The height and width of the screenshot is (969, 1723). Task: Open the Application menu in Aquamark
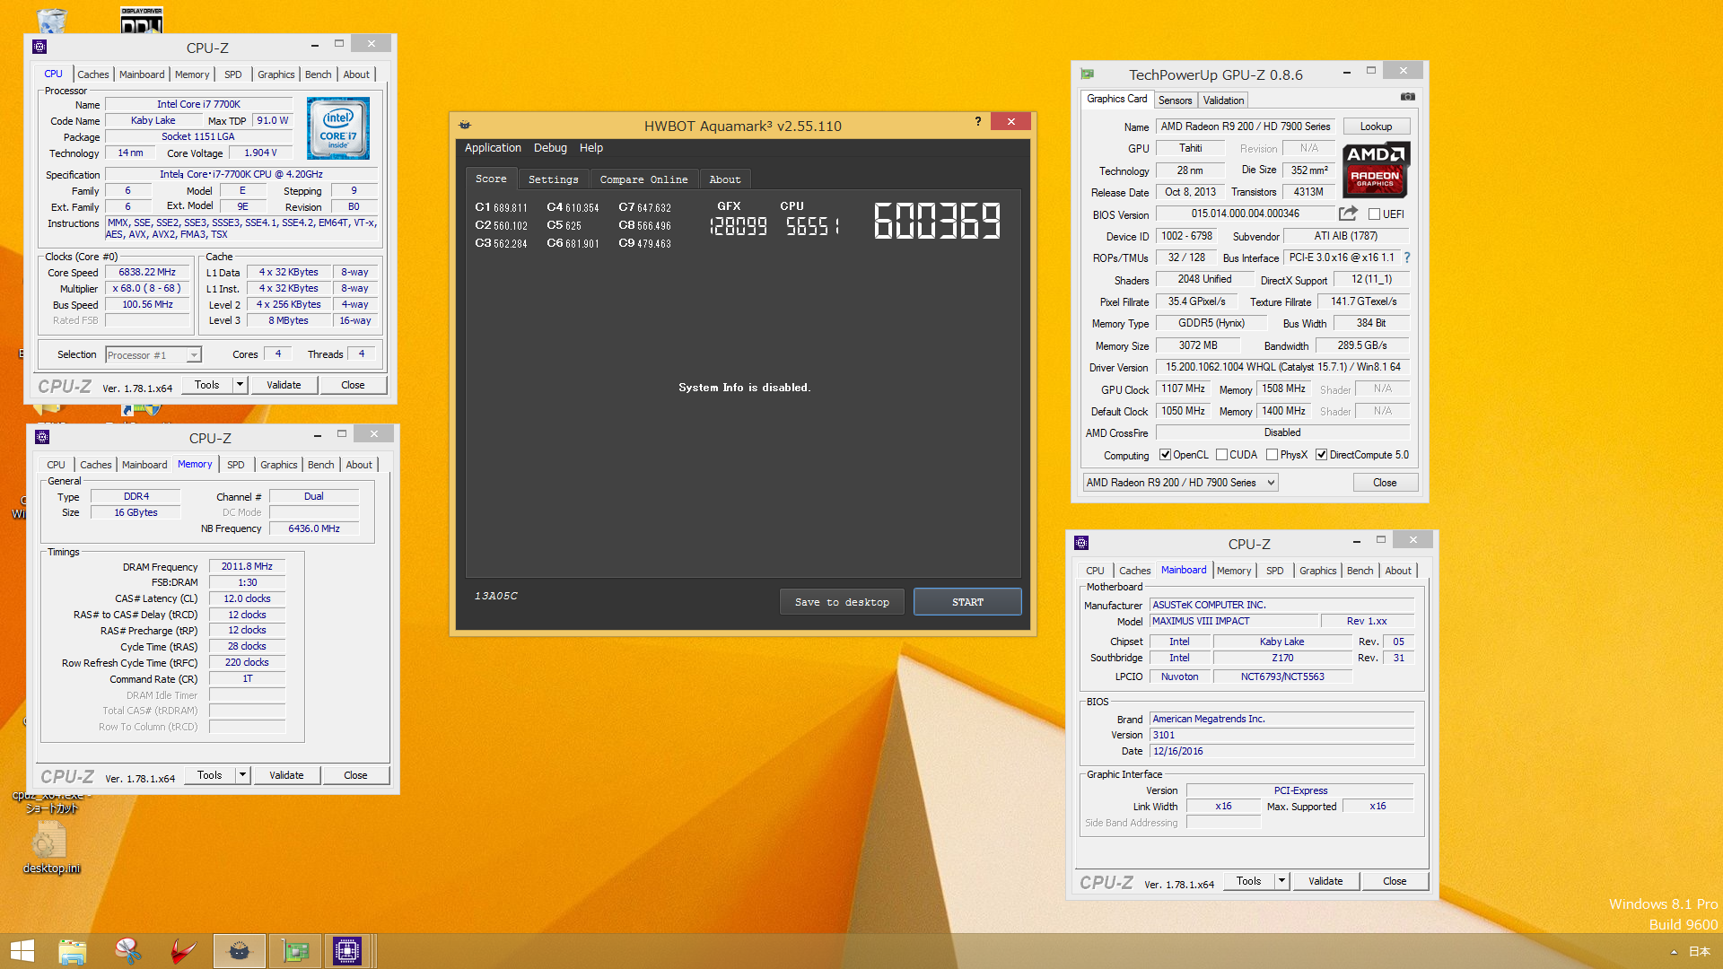[x=492, y=148]
